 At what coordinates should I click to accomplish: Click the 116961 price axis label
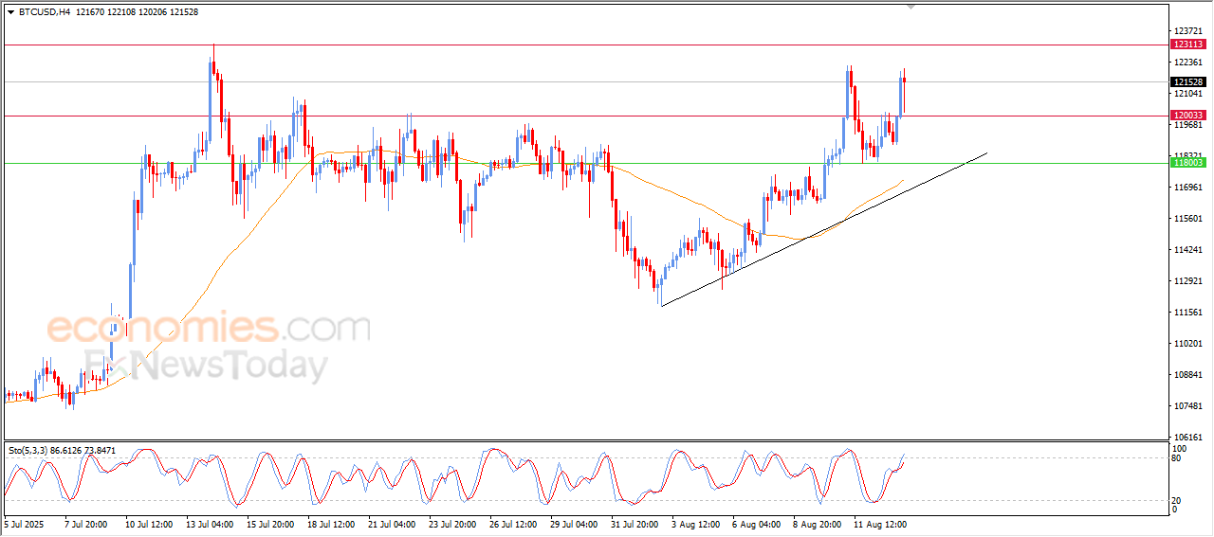click(x=1187, y=188)
